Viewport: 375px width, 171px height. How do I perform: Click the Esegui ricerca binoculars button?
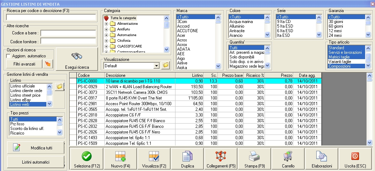(77, 59)
